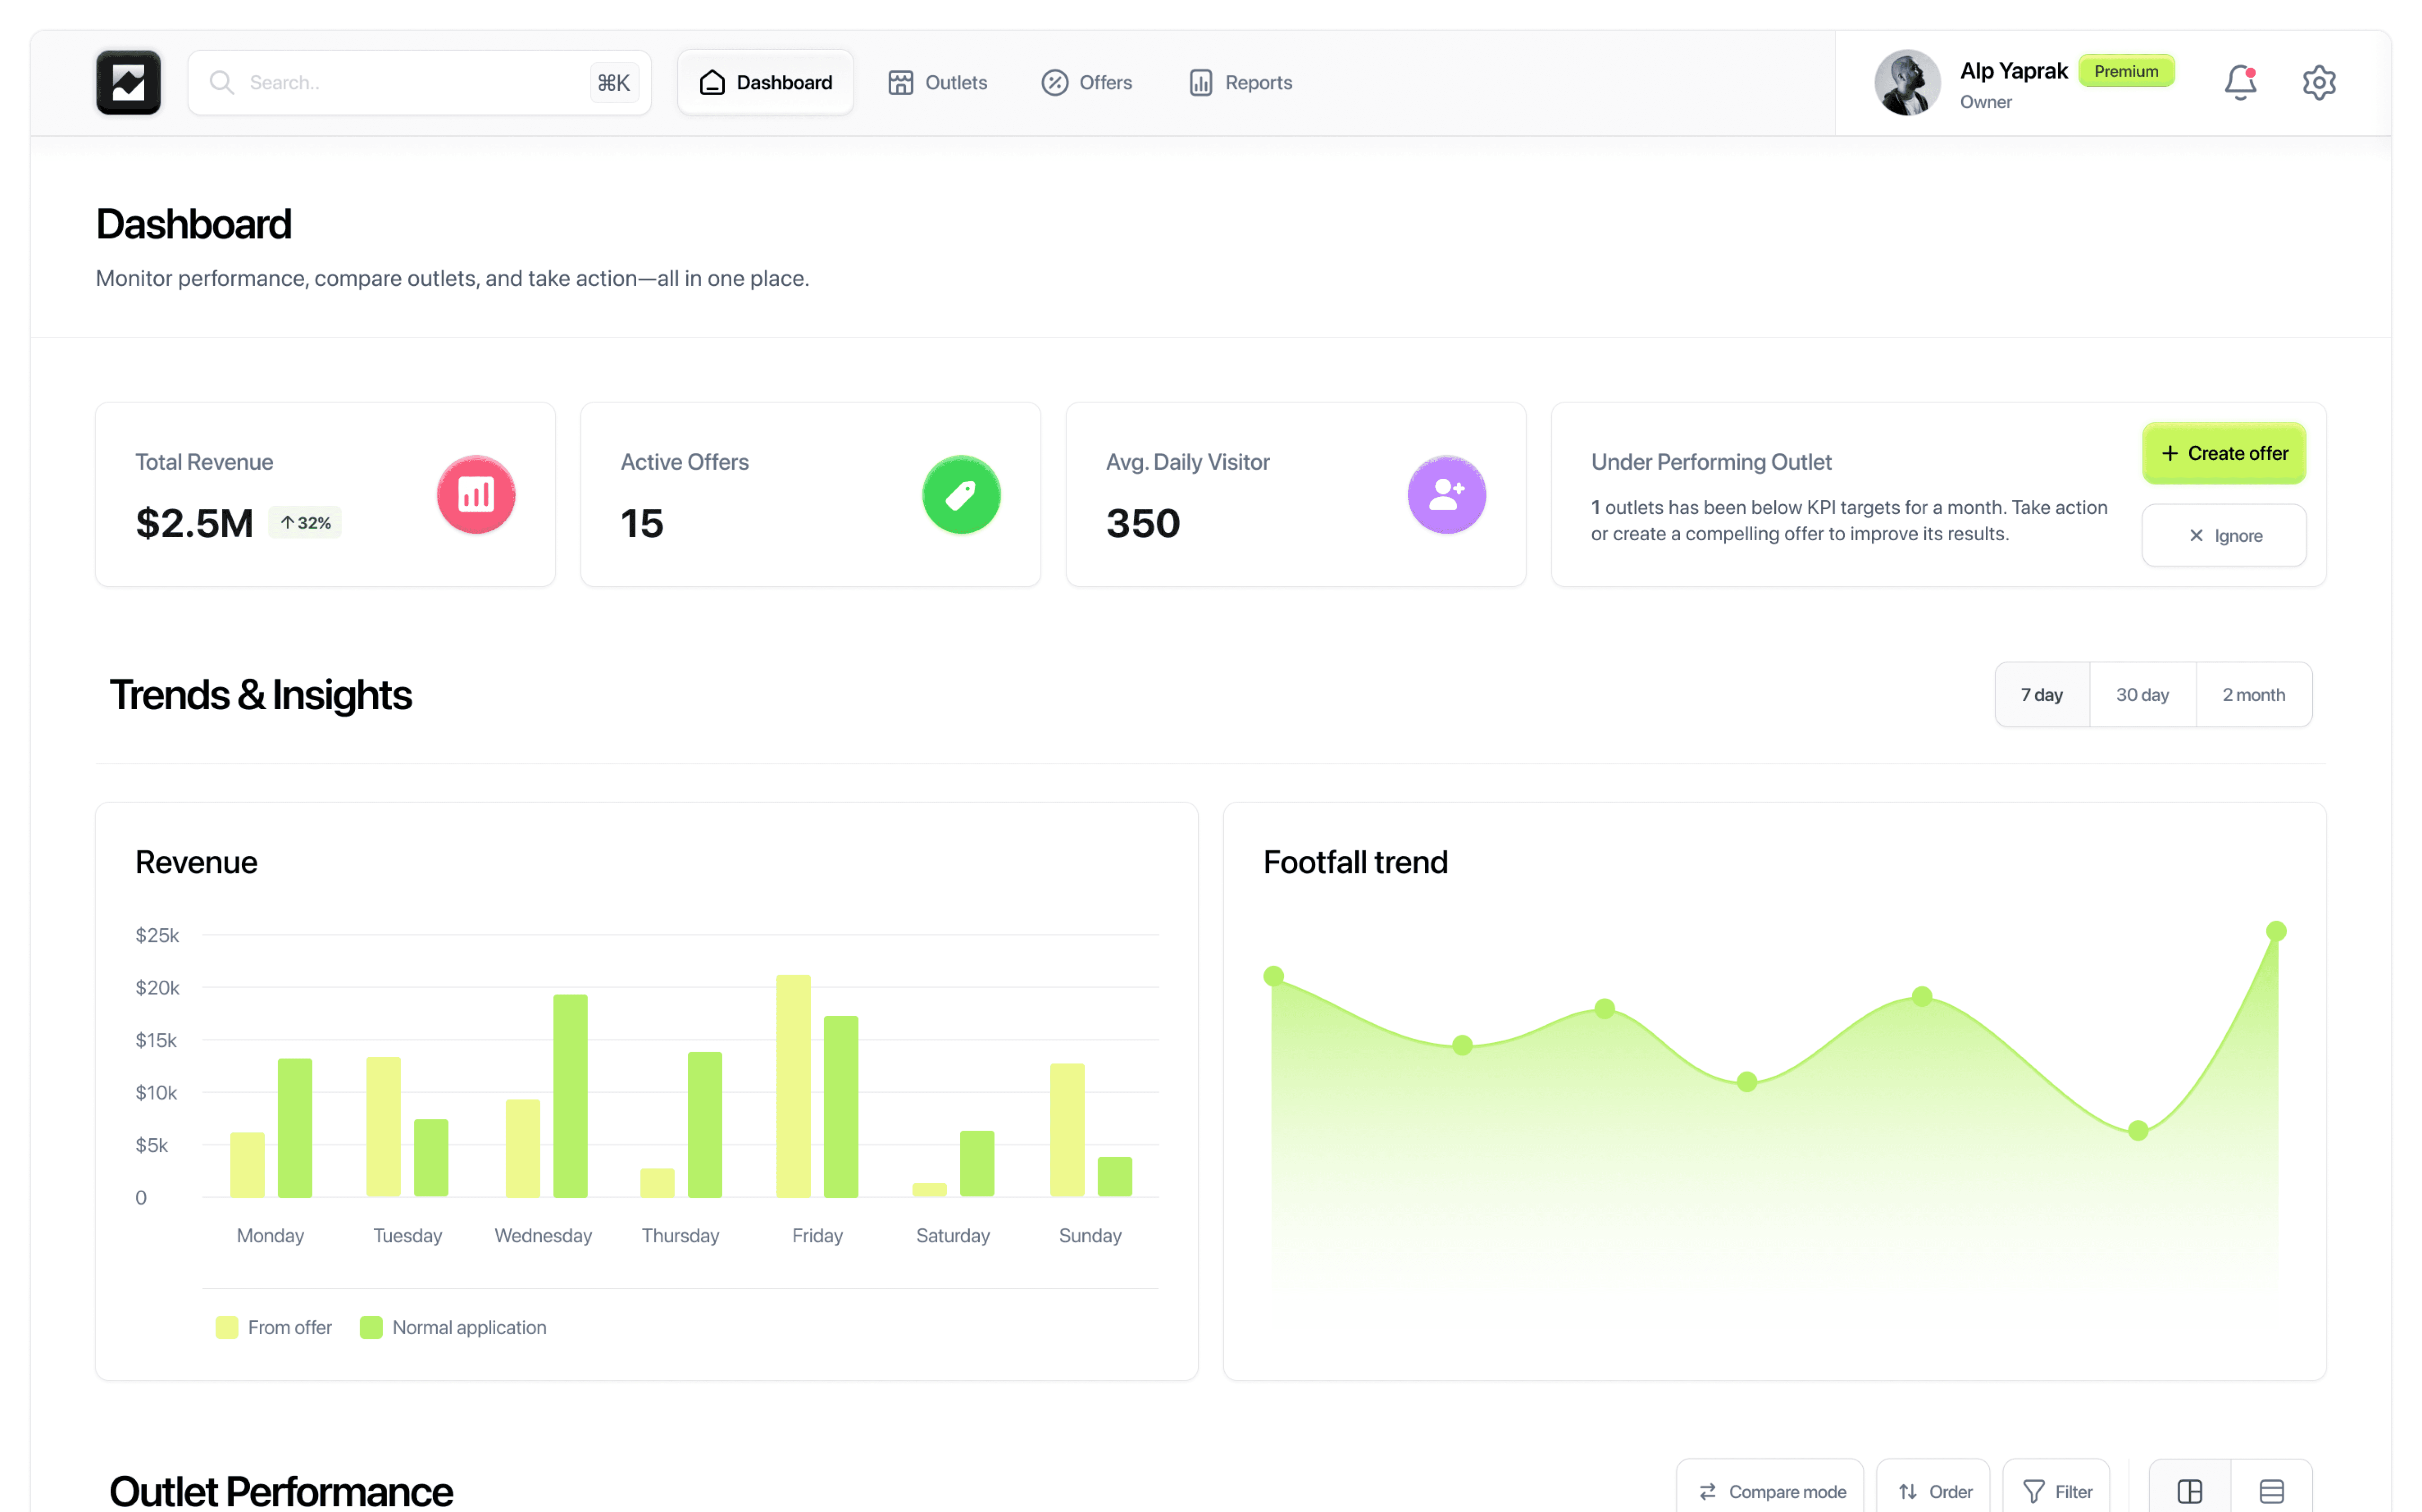This screenshot has height=1512, width=2422.
Task: Click the pink revenue chart icon
Action: 476,494
